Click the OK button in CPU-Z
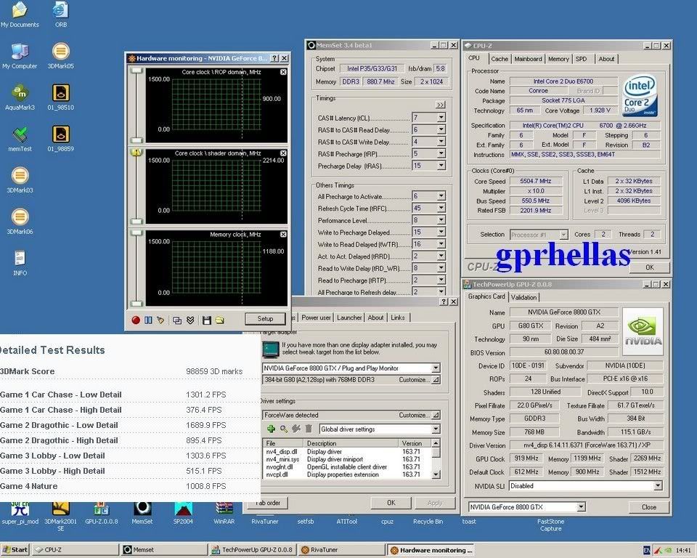This screenshot has height=558, width=697. point(649,267)
